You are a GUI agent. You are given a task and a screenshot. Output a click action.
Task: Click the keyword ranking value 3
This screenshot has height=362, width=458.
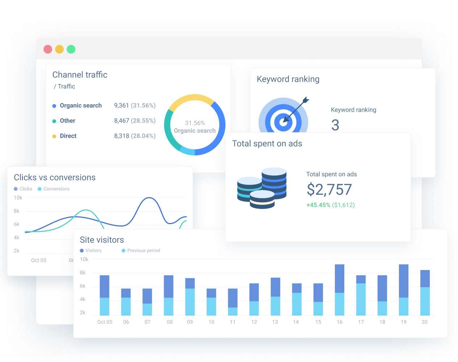tap(335, 125)
